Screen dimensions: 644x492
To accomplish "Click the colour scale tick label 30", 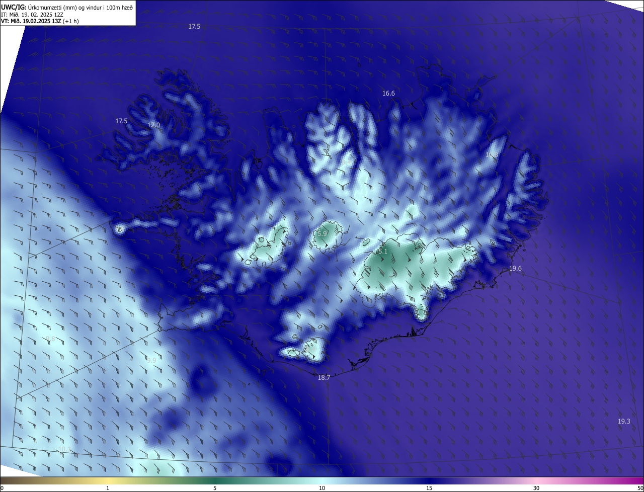I will (536, 488).
